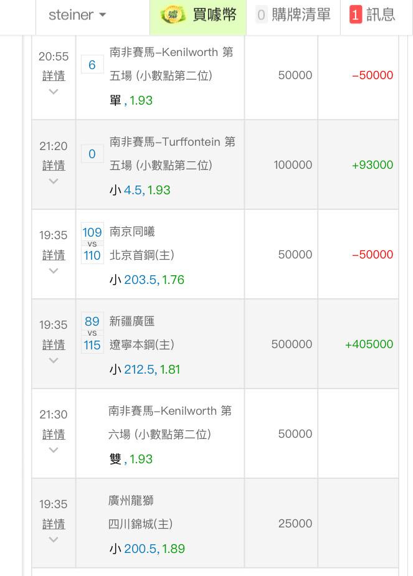Click score box 109 for 南京同曦
Screen dimensions: 413x576
pos(92,233)
